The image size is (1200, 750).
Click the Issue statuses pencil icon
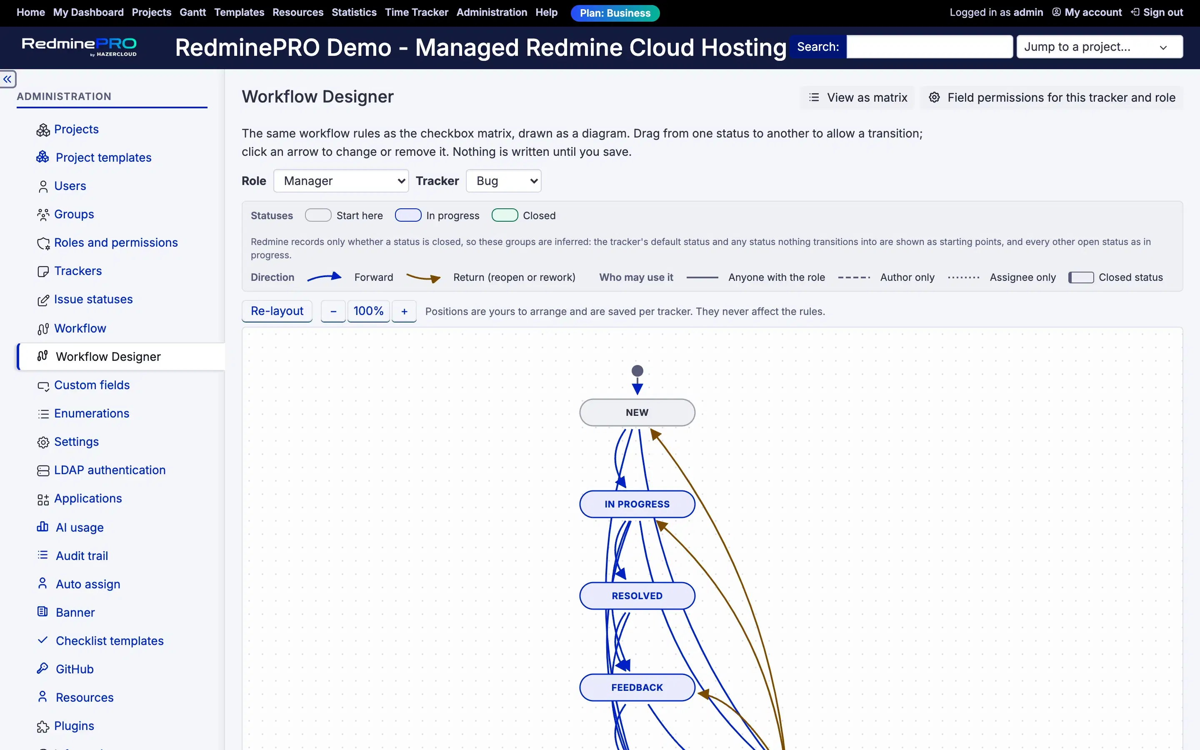click(x=43, y=300)
